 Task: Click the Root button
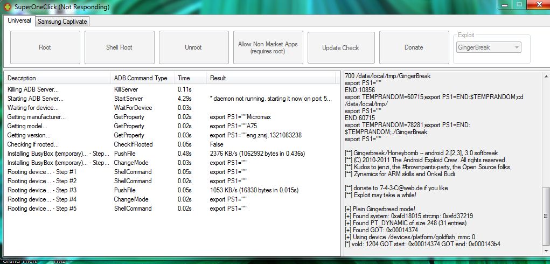coord(45,47)
